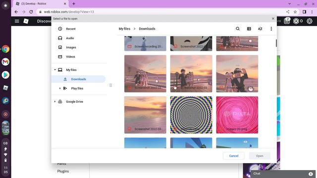Open the Play files folder
This screenshot has width=317, height=178.
tap(77, 89)
